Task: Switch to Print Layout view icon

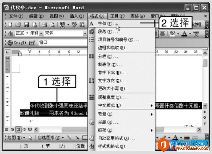Action: tap(18, 129)
